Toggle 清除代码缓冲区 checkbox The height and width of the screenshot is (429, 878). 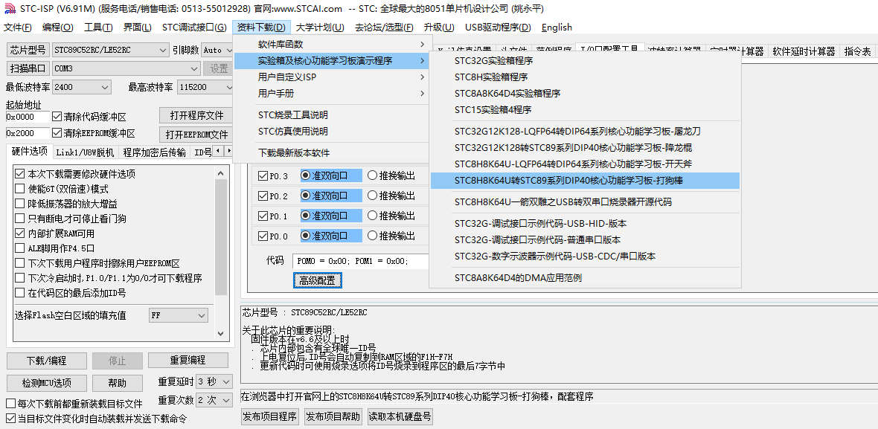coord(57,117)
